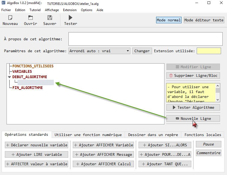Open the Extension menu
227x175 pixels.
point(70,10)
